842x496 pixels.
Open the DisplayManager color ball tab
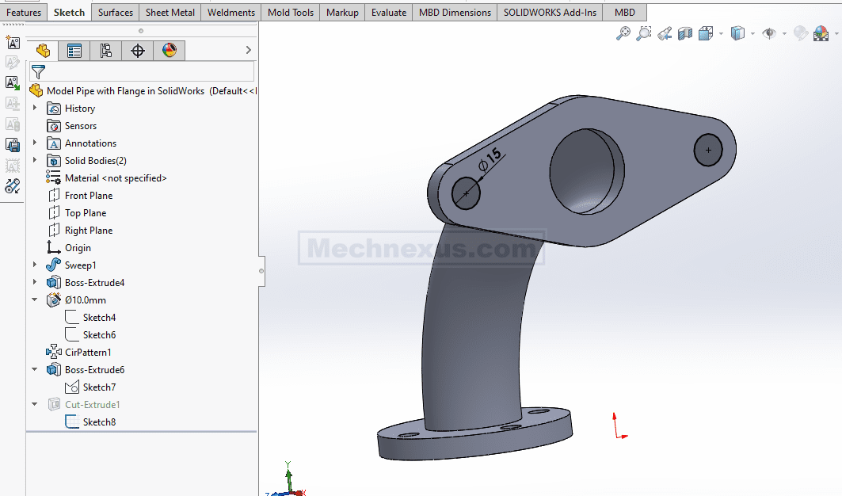click(170, 51)
